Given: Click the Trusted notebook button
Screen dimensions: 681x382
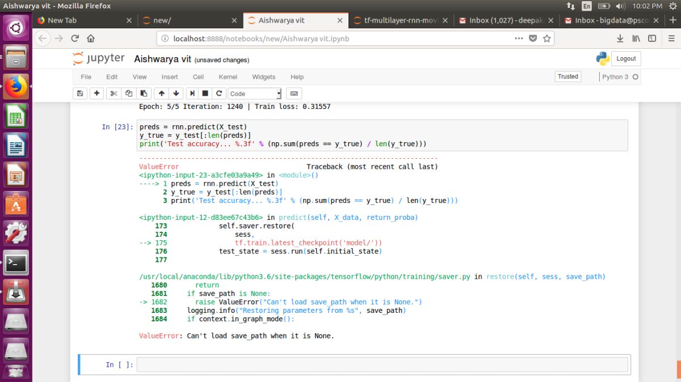Looking at the screenshot, I should click(x=568, y=77).
